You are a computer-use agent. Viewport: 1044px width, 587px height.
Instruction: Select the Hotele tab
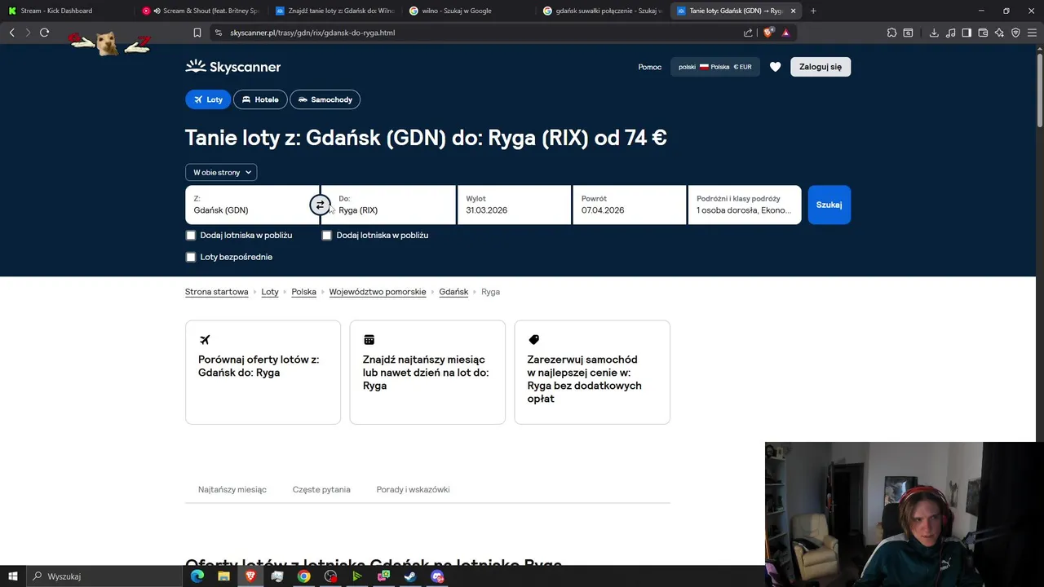pyautogui.click(x=260, y=99)
